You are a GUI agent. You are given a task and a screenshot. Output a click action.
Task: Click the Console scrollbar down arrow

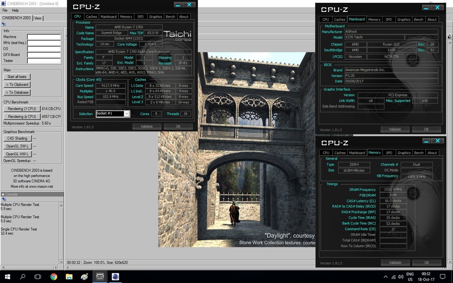point(61,262)
